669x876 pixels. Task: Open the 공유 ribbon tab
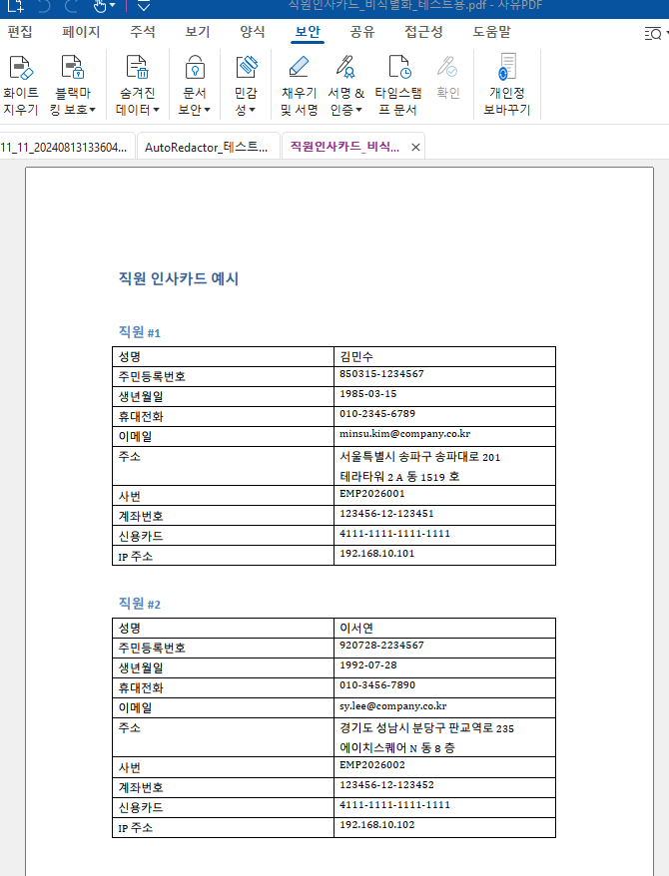click(x=362, y=32)
